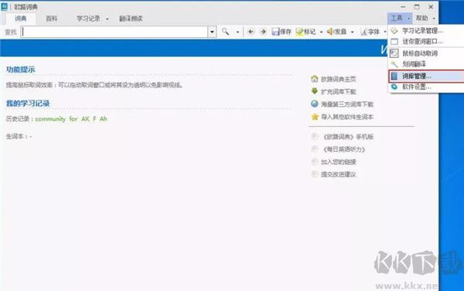464x291 pixels.
Task: Expand the 工具 menu arrow
Action: pyautogui.click(x=408, y=19)
